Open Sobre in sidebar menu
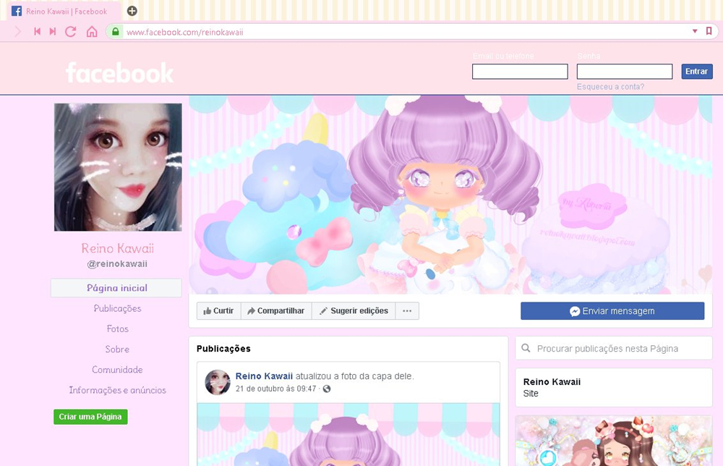The height and width of the screenshot is (466, 723). [117, 349]
